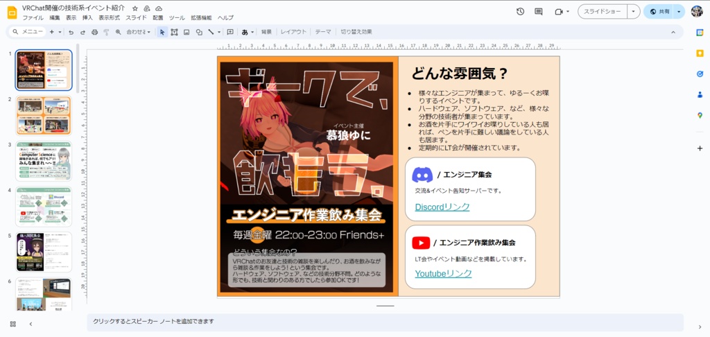The width and height of the screenshot is (710, 337).
Task: Click the 背景 background button
Action: (x=267, y=32)
